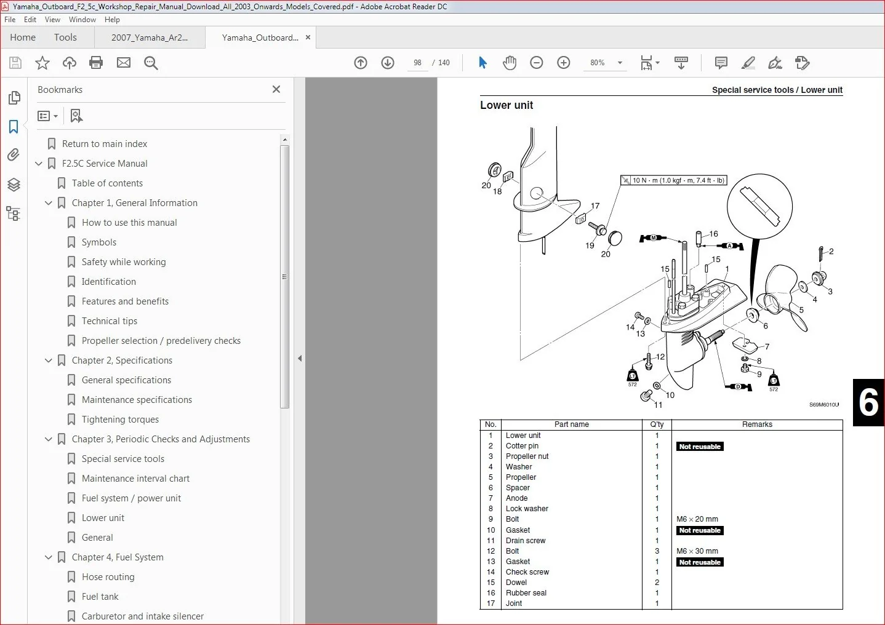Open the View menu
The height and width of the screenshot is (625, 885).
[53, 20]
